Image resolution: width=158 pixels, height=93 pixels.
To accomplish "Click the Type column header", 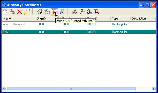I will click(x=121, y=18).
